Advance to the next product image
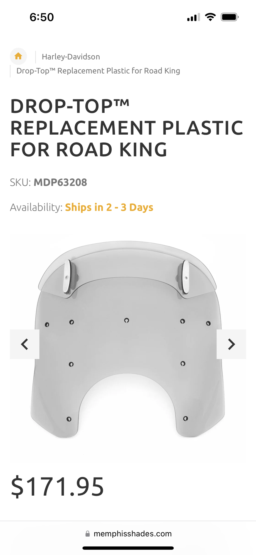The image size is (256, 555). tap(231, 344)
